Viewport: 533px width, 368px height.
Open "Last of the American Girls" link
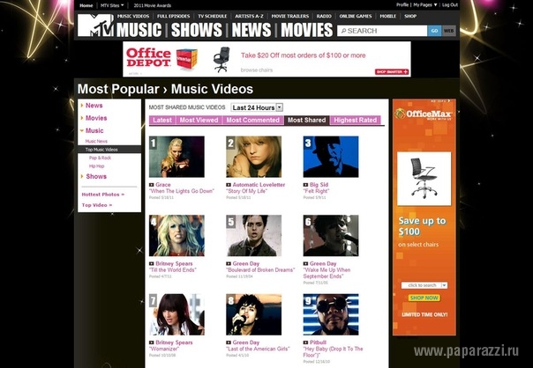258,349
